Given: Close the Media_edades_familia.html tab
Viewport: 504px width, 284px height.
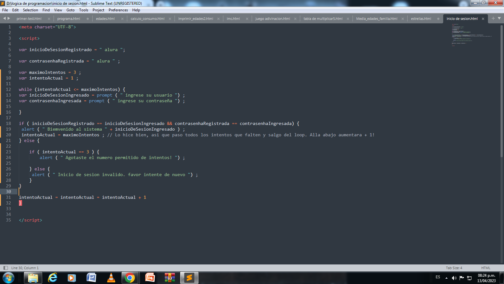Looking at the screenshot, I should pos(403,19).
